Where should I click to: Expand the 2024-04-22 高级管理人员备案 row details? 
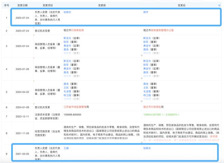(x=142, y=101)
